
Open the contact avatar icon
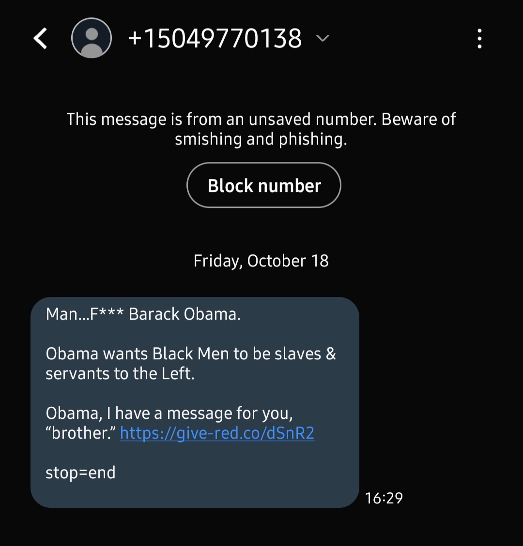click(92, 38)
